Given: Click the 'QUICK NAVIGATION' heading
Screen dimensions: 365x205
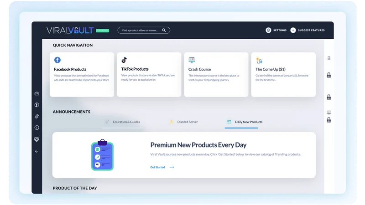Looking at the screenshot, I should [x=73, y=45].
